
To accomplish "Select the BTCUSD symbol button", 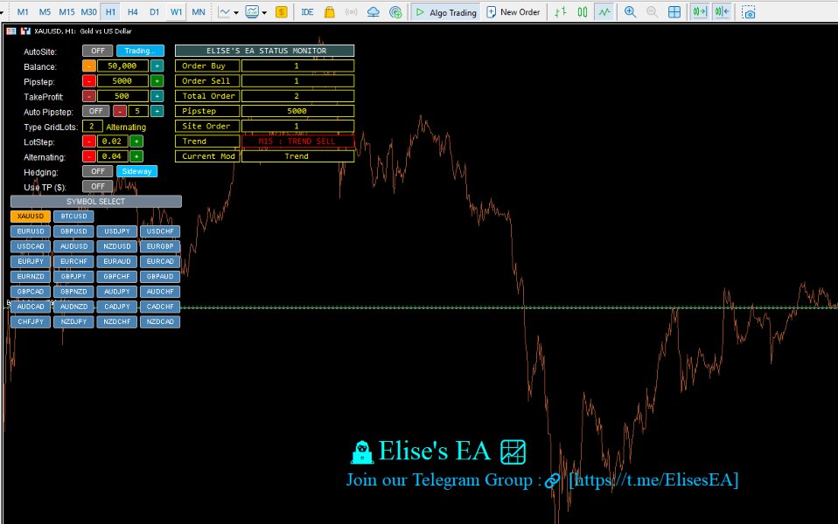I will pyautogui.click(x=73, y=216).
